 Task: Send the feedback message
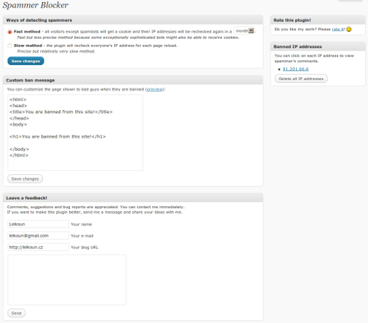17,313
